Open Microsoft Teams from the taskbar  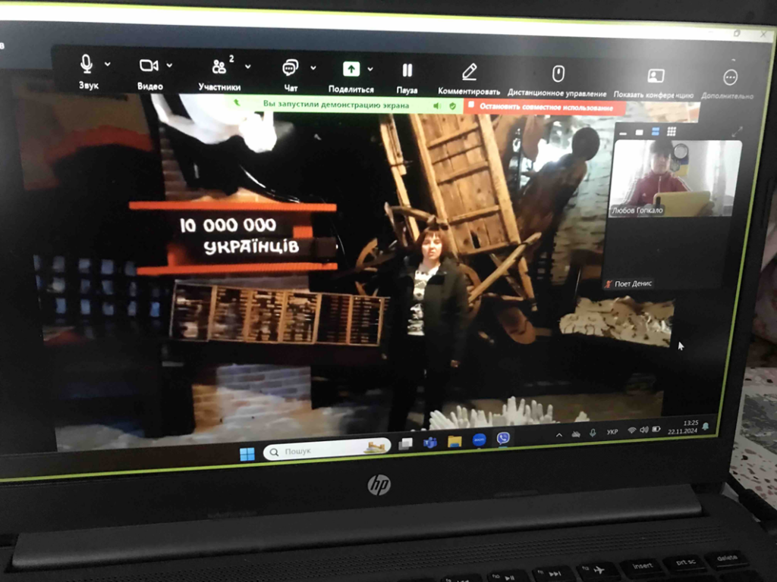click(x=429, y=443)
